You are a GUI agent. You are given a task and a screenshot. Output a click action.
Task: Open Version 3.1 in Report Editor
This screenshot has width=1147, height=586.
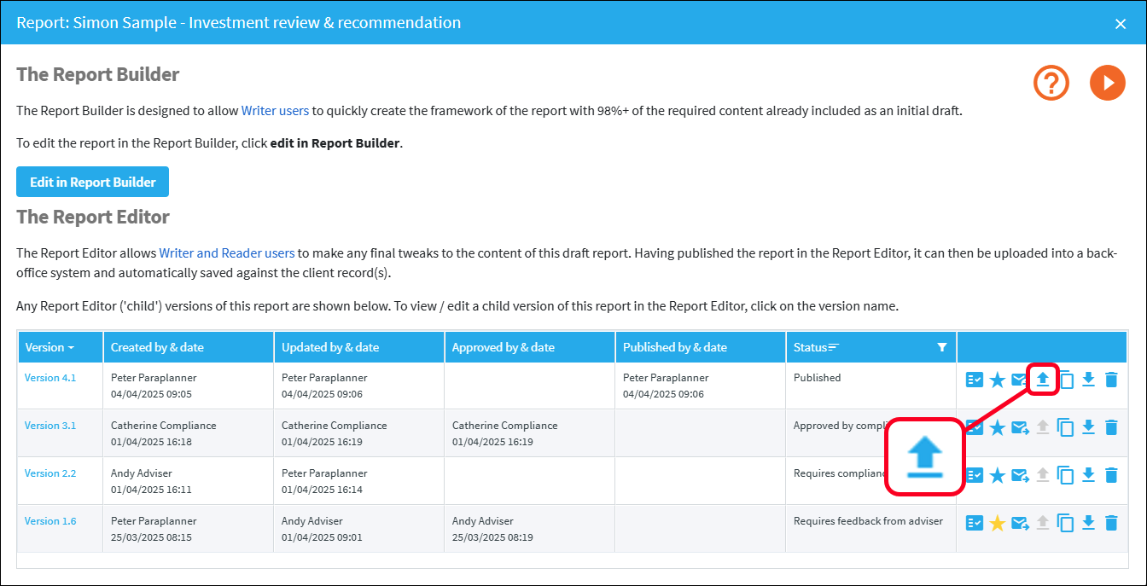(50, 426)
